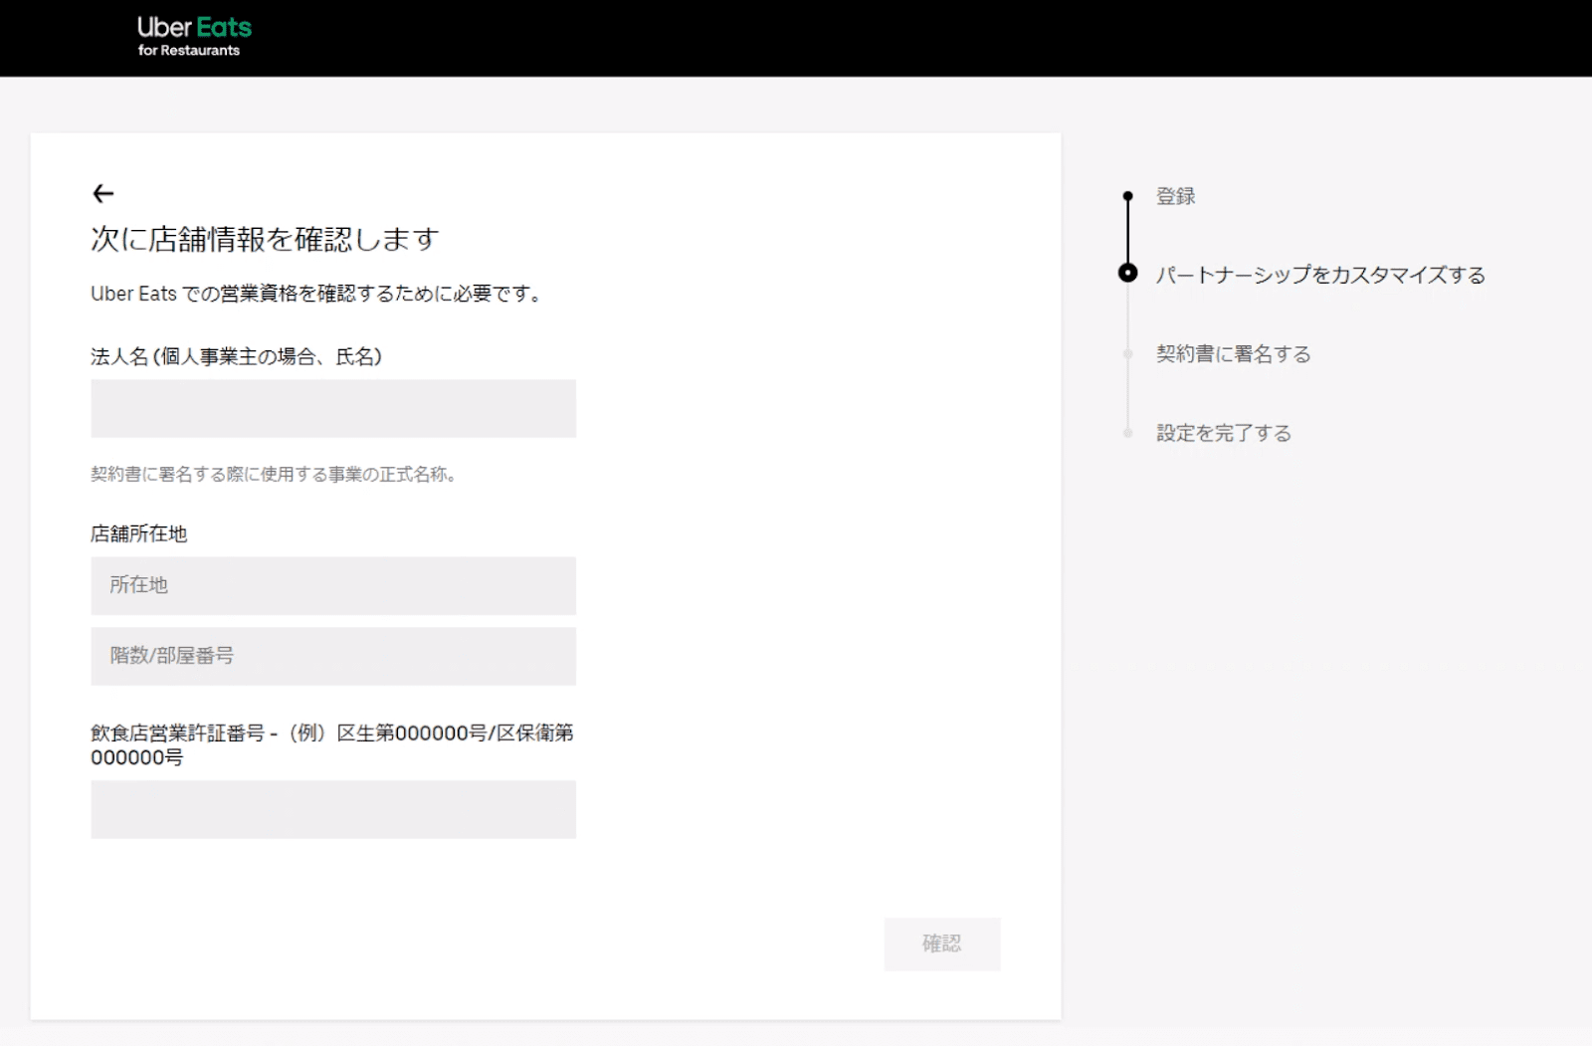Screen dimensions: 1592x1046
Task: Click the 登録 step dot marker
Action: click(x=1127, y=196)
